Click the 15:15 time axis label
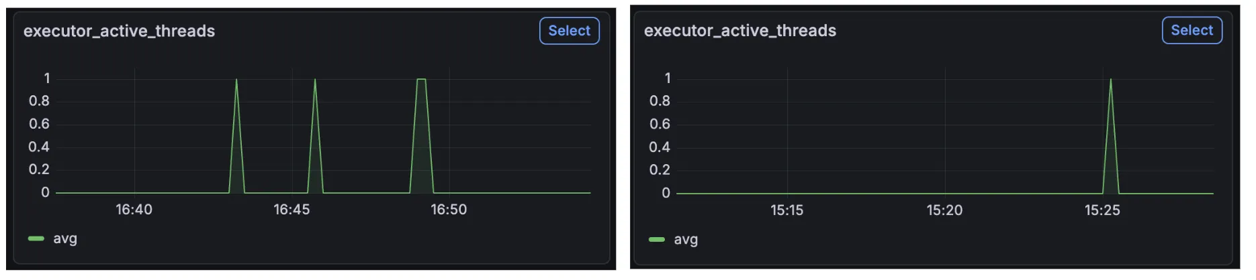This screenshot has height=280, width=1256. click(x=787, y=210)
